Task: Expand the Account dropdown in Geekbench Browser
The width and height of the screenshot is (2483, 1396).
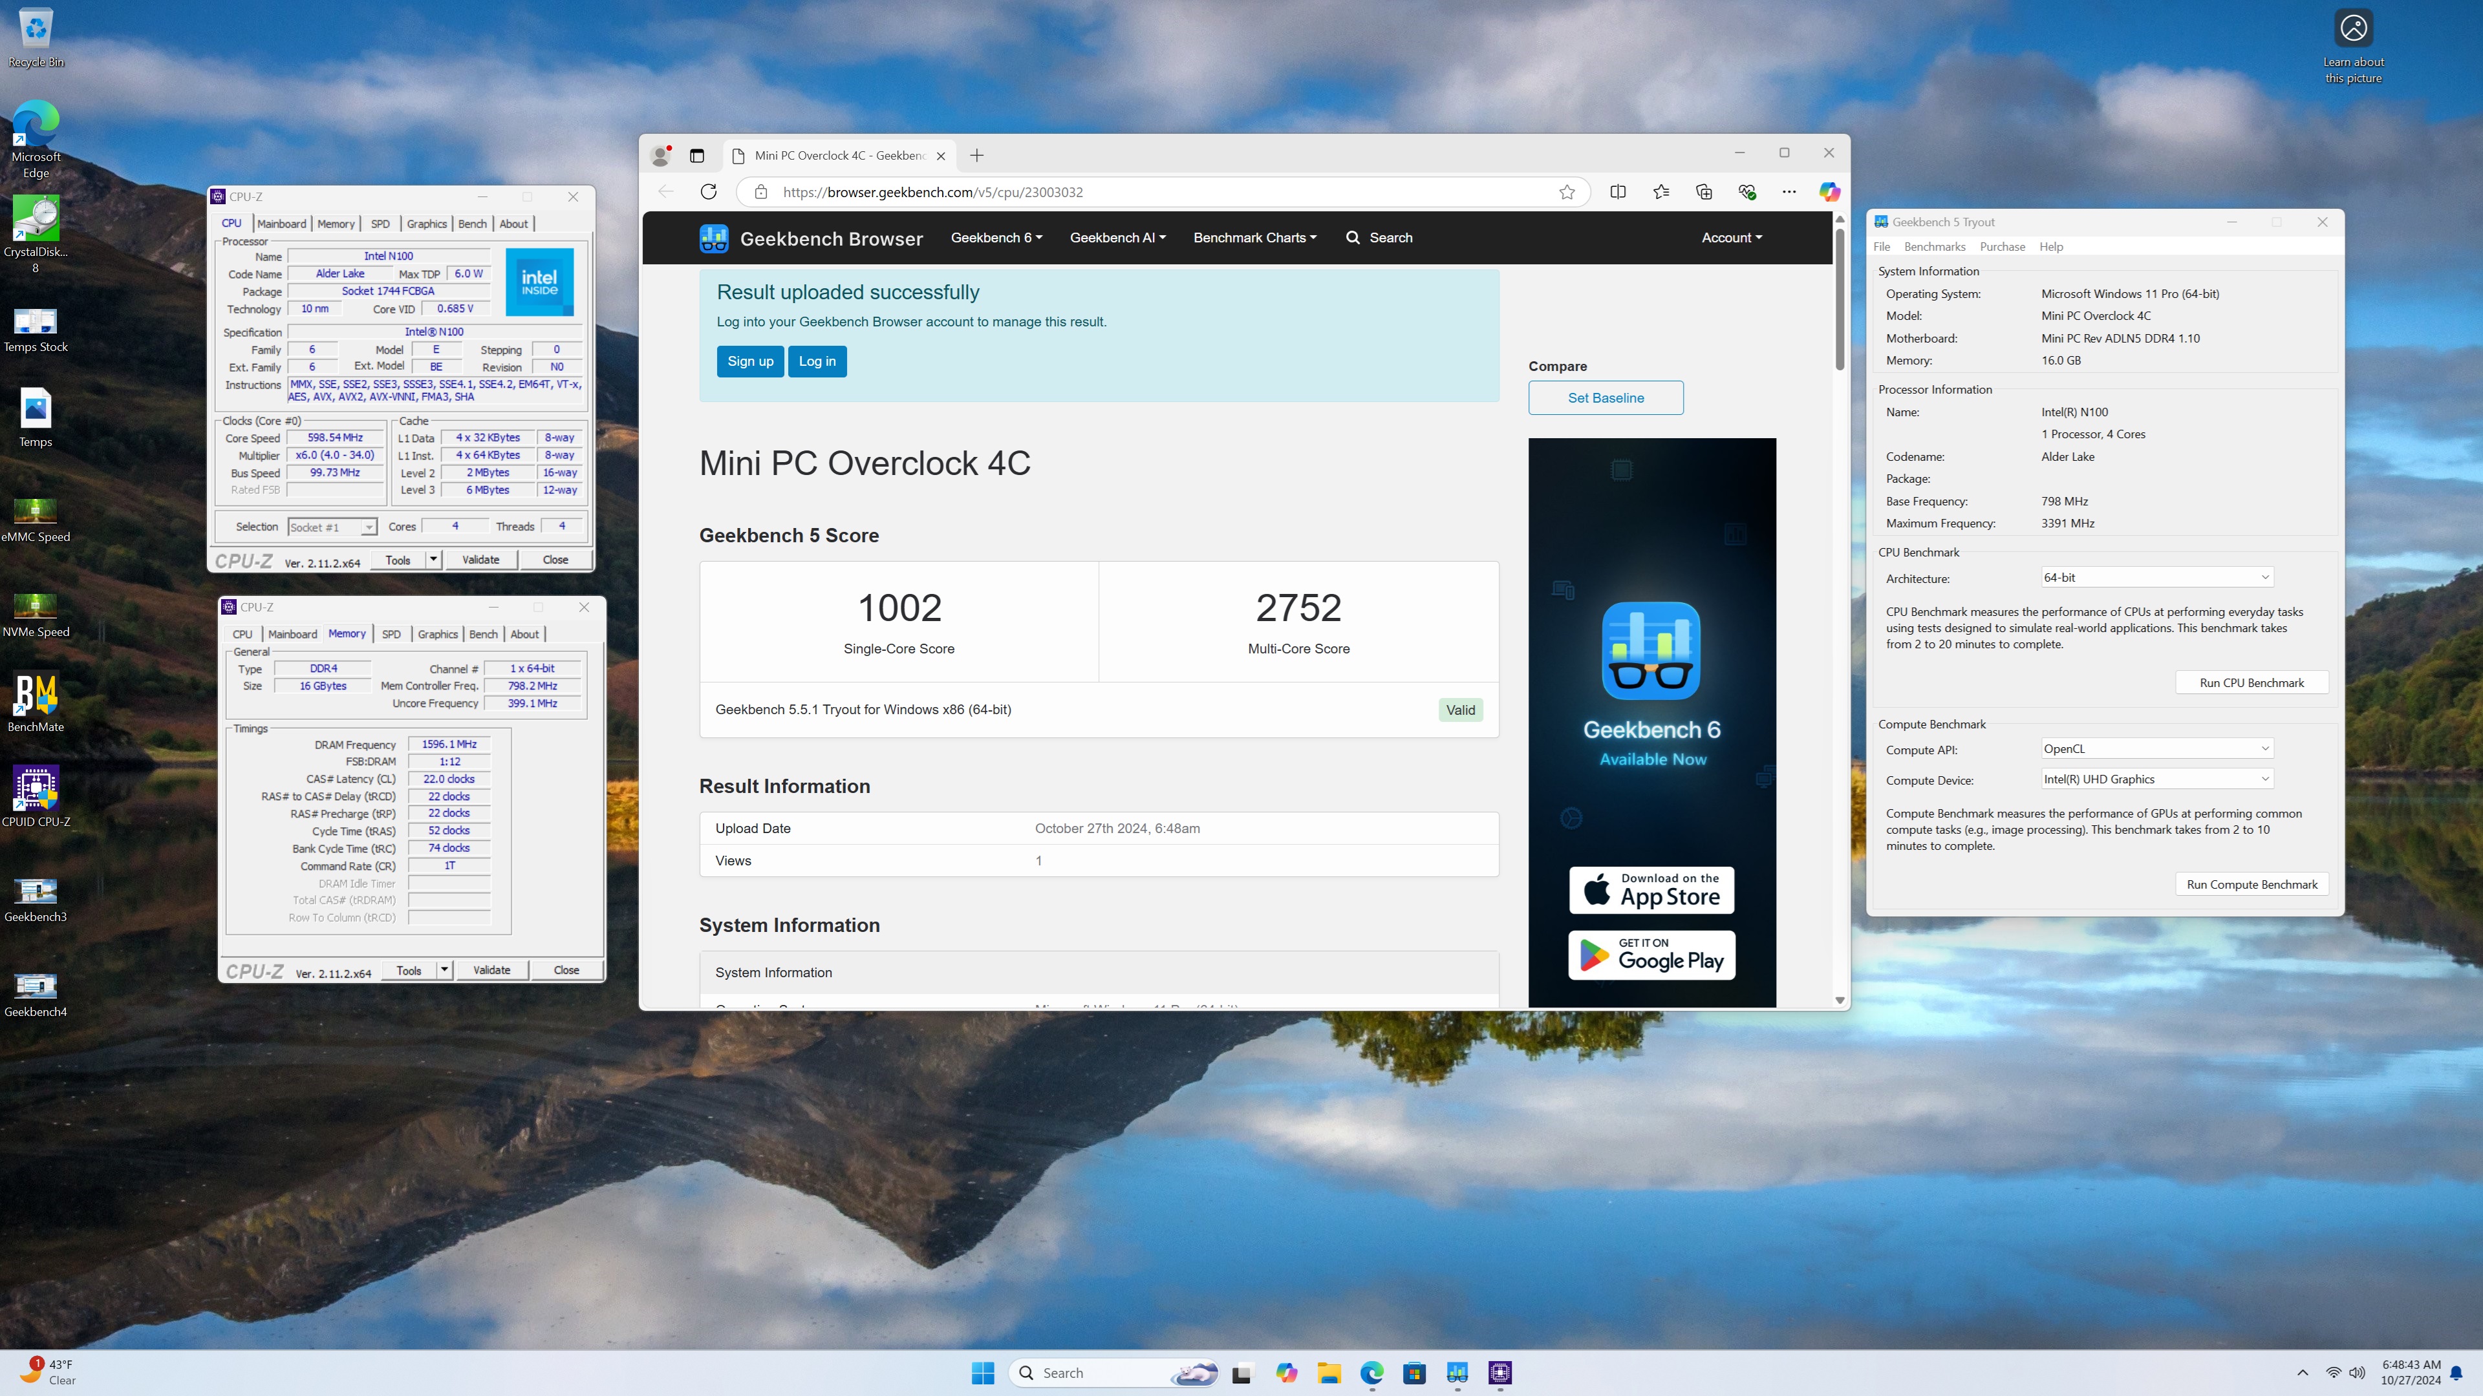Action: (1731, 238)
